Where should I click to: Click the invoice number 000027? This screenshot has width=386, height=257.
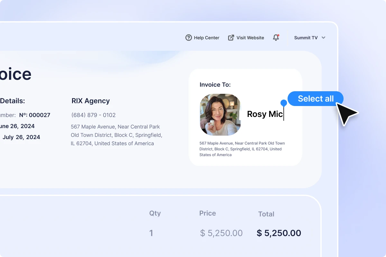pos(35,115)
